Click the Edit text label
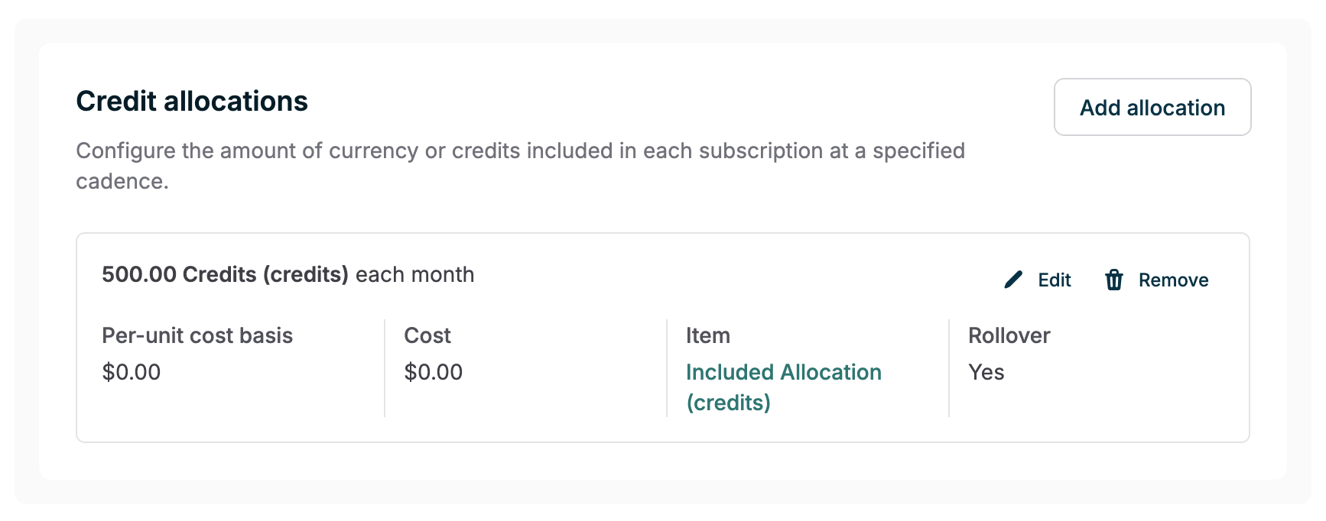The height and width of the screenshot is (521, 1326). (1054, 280)
